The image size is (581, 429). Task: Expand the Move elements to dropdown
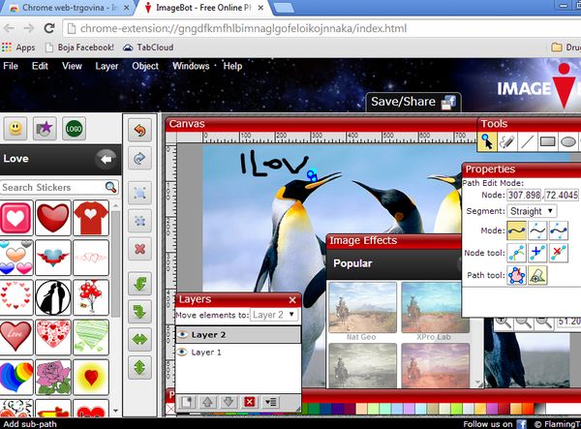click(275, 315)
